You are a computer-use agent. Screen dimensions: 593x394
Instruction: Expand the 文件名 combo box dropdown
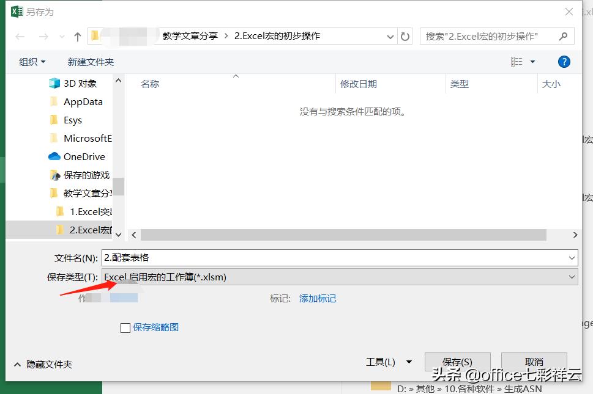click(x=572, y=257)
